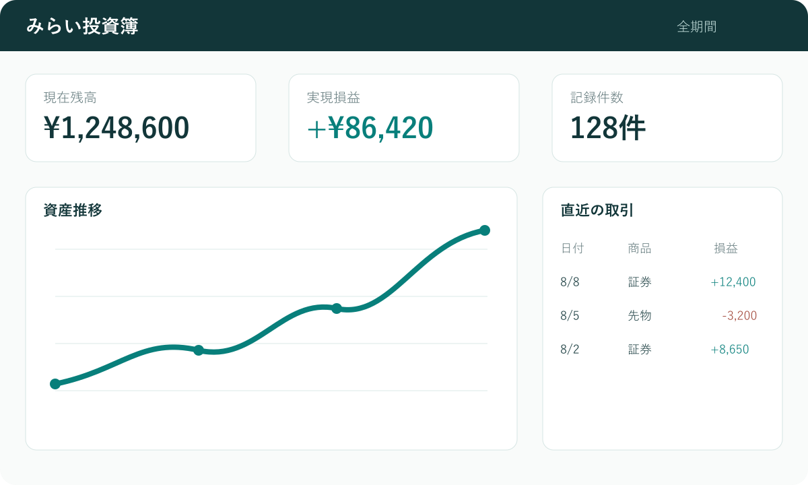Open the 実現損益 profit card
The height and width of the screenshot is (485, 808).
(404, 118)
